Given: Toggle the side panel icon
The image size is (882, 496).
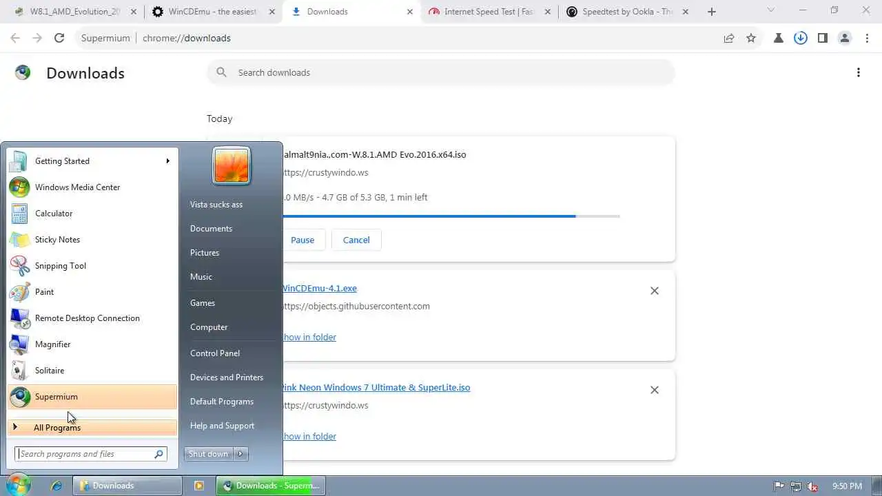Looking at the screenshot, I should pyautogui.click(x=823, y=38).
